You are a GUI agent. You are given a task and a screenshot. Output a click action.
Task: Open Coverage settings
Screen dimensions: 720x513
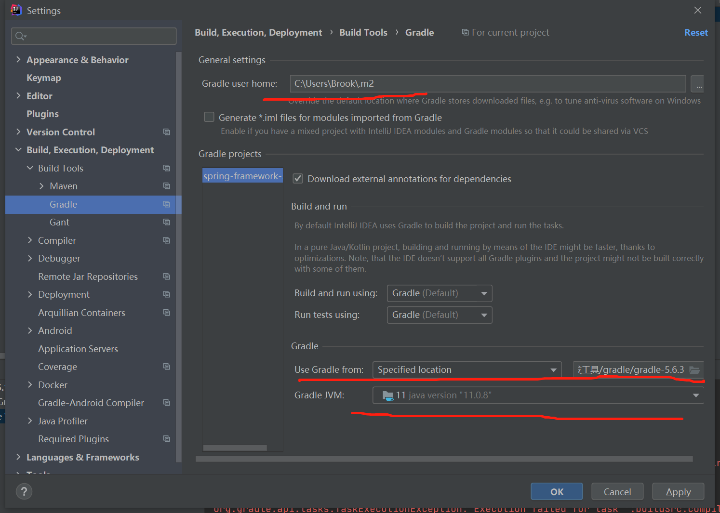[x=57, y=367]
